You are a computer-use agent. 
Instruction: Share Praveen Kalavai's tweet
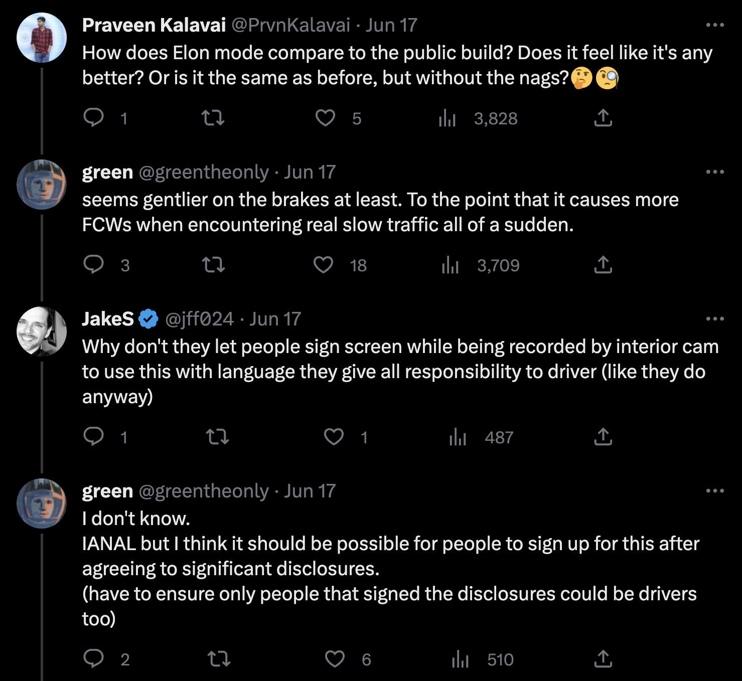[x=603, y=118]
